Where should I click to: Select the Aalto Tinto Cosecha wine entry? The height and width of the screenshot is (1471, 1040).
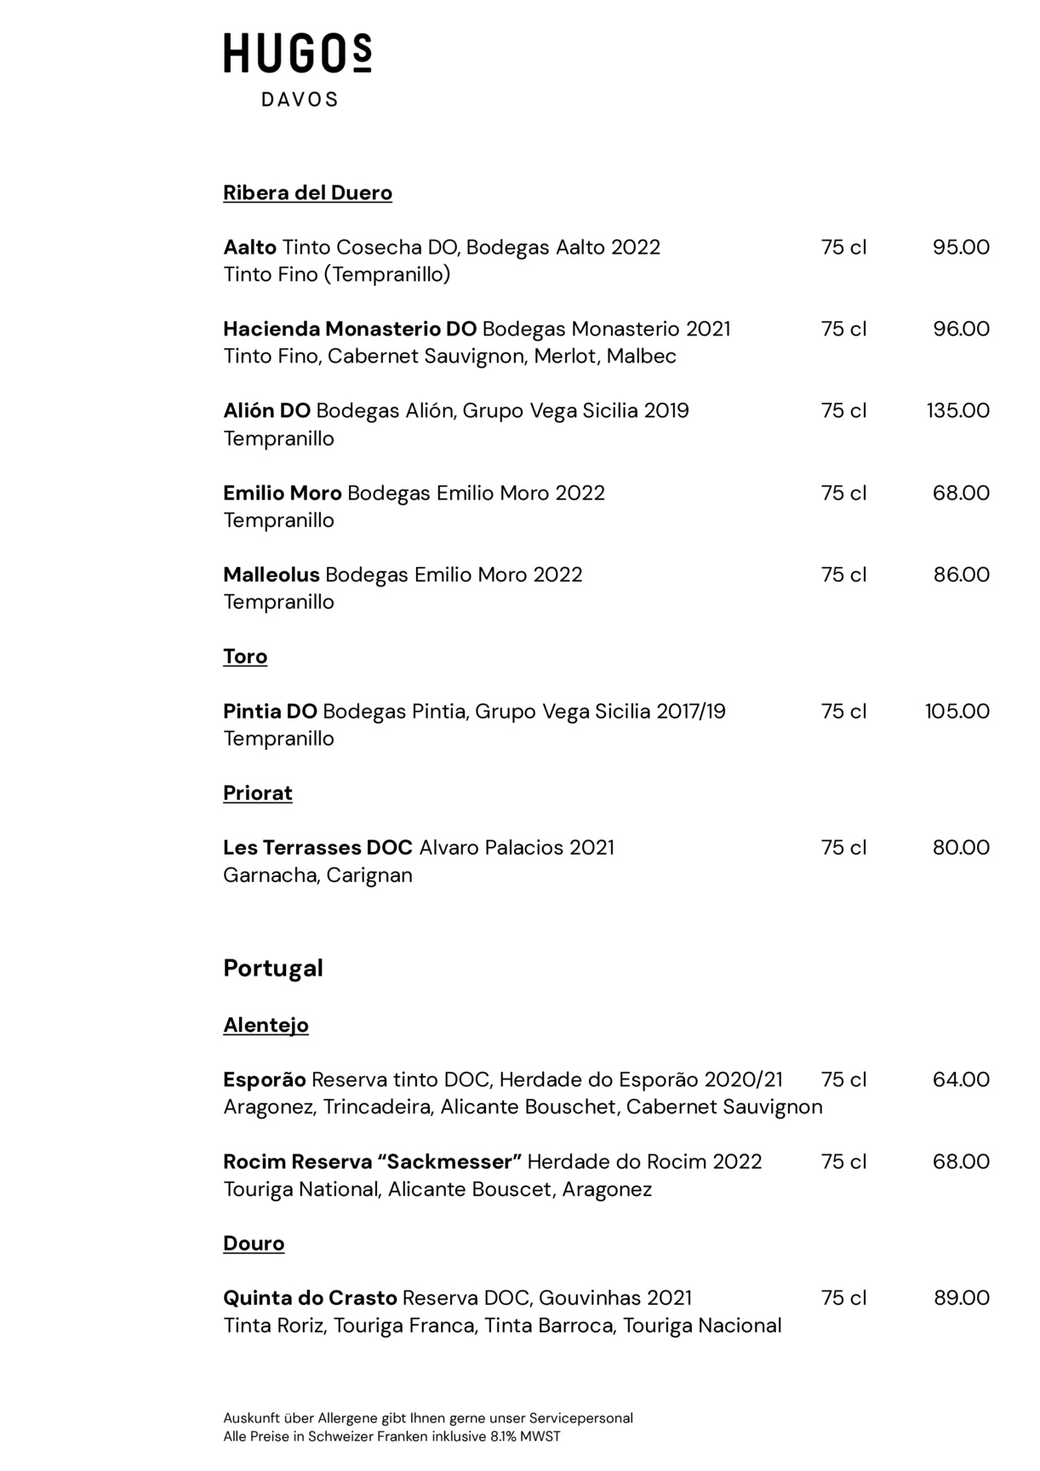441,248
